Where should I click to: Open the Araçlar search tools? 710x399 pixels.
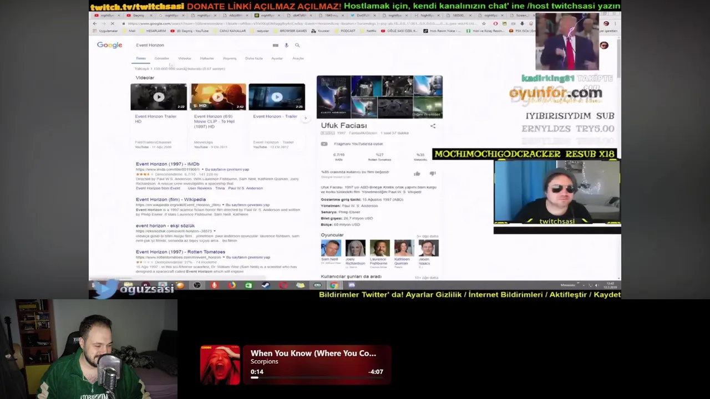pyautogui.click(x=298, y=58)
